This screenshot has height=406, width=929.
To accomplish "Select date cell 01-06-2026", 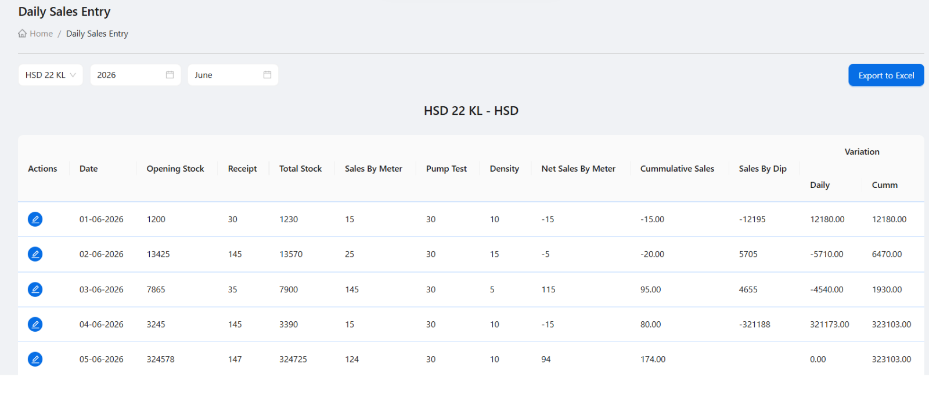I will click(101, 219).
